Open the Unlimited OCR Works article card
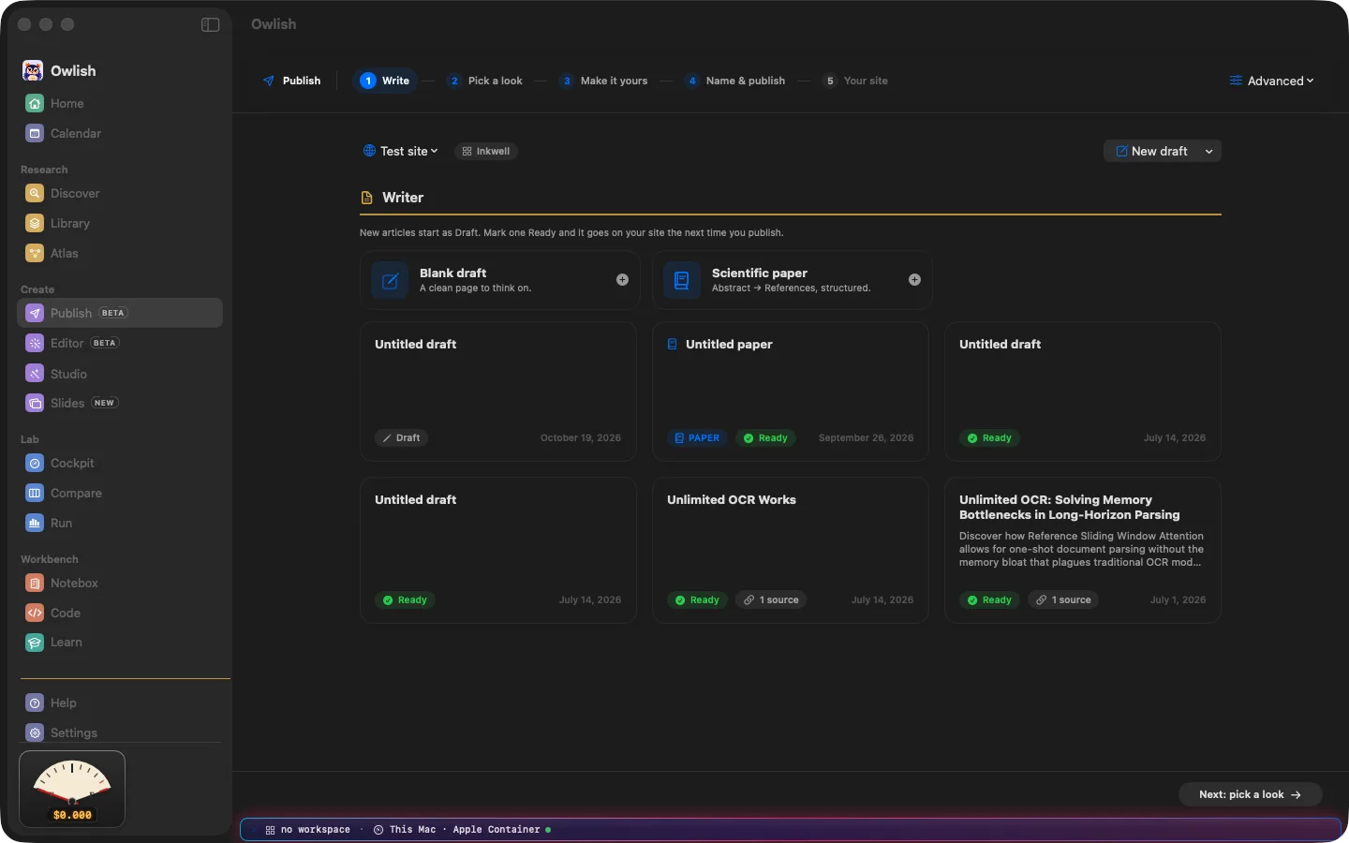This screenshot has height=843, width=1349. tap(791, 550)
